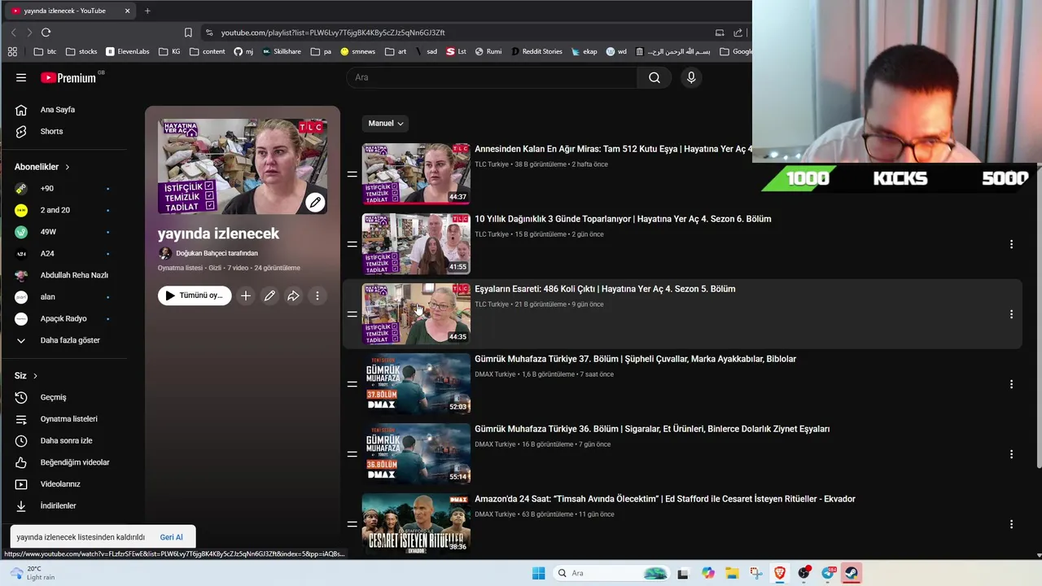Open the playlist more-options menu
This screenshot has width=1042, height=586.
coord(317,295)
